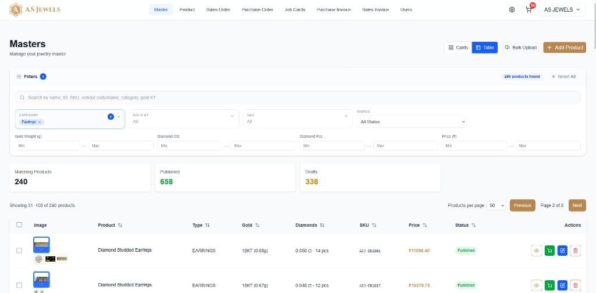Screen dimensions: 596x293
Task: Tick checkbox for ASJ-ER2017 row
Action: pyautogui.click(x=19, y=285)
